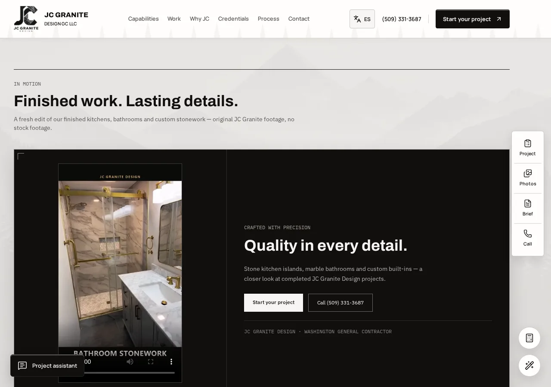Image resolution: width=551 pixels, height=387 pixels.
Task: Mute the bathroom stonework video
Action: [x=130, y=362]
